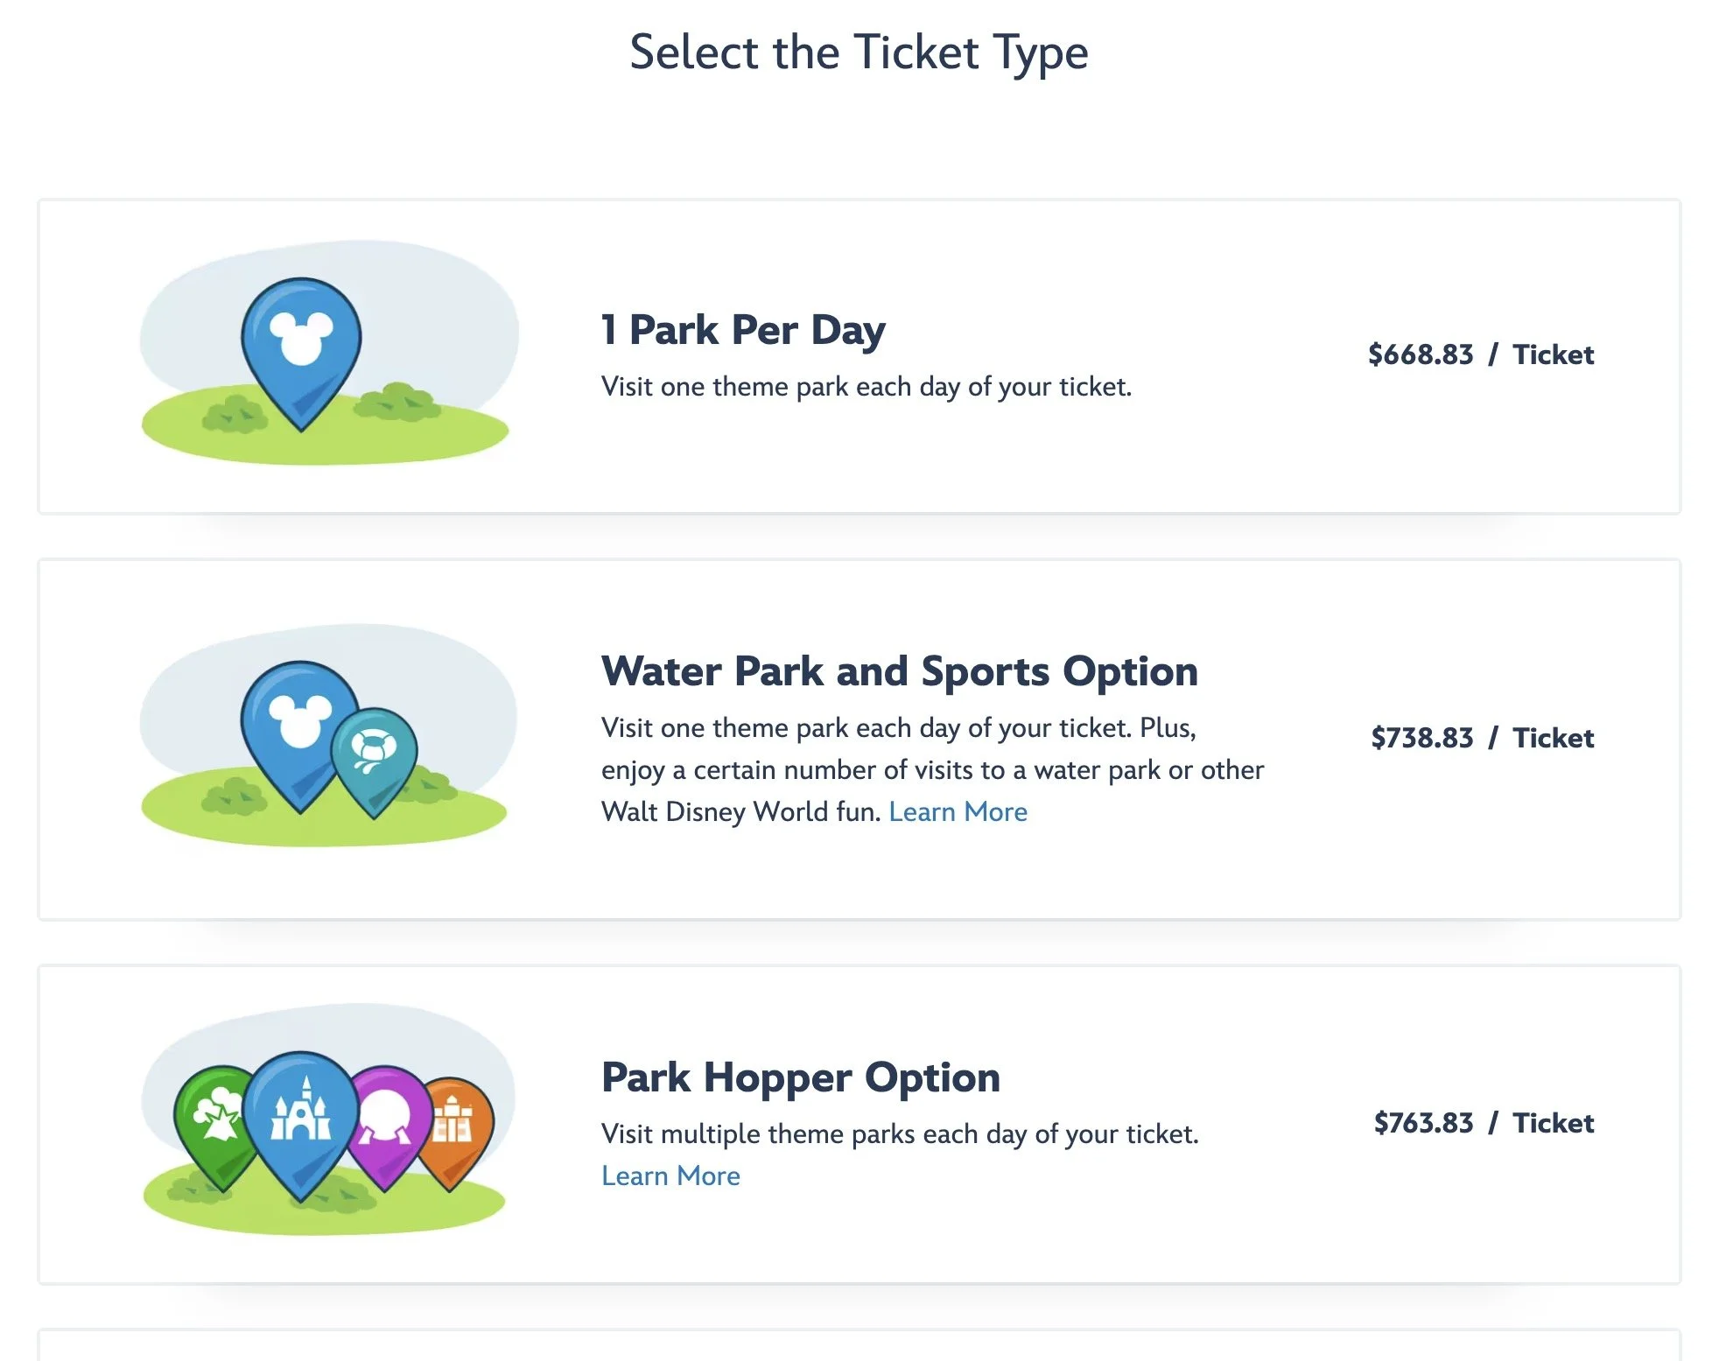Click the Park Hopper 'Visit multiple theme parks' text
1719x1361 pixels.
click(x=899, y=1134)
